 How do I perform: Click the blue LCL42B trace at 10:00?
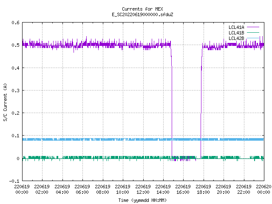coord(123,139)
